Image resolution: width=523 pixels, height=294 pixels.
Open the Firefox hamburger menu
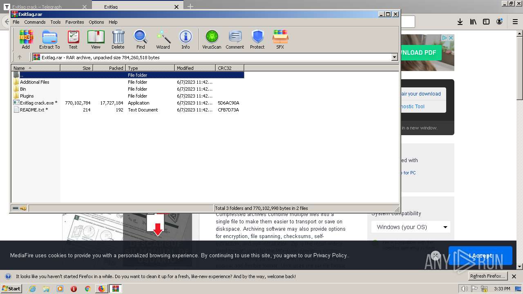point(515,22)
